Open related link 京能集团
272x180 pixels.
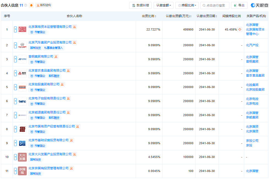pos(252,118)
